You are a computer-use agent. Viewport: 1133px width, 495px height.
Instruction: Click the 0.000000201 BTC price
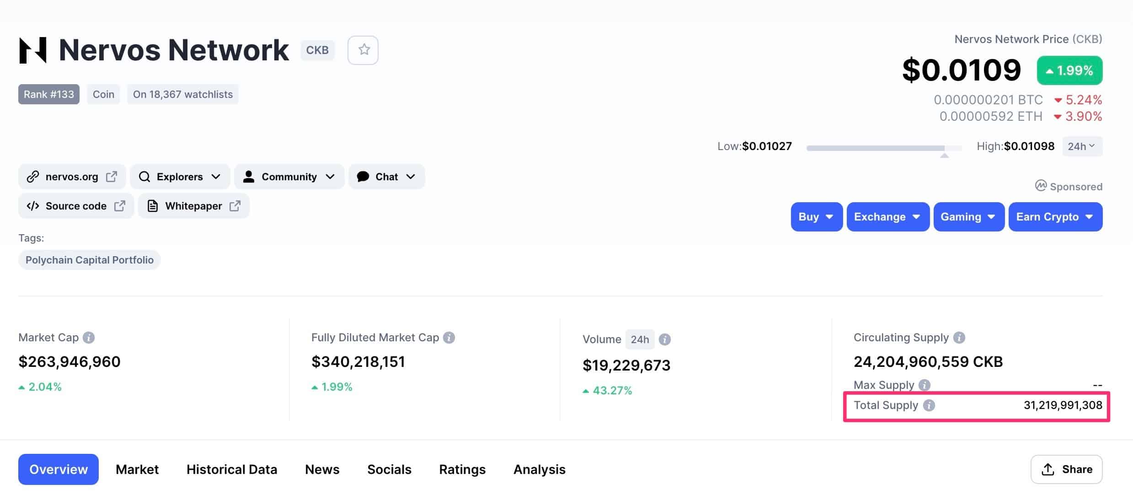(988, 100)
